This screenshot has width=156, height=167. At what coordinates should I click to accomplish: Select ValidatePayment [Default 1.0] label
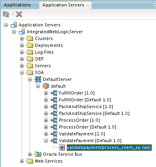90,141
